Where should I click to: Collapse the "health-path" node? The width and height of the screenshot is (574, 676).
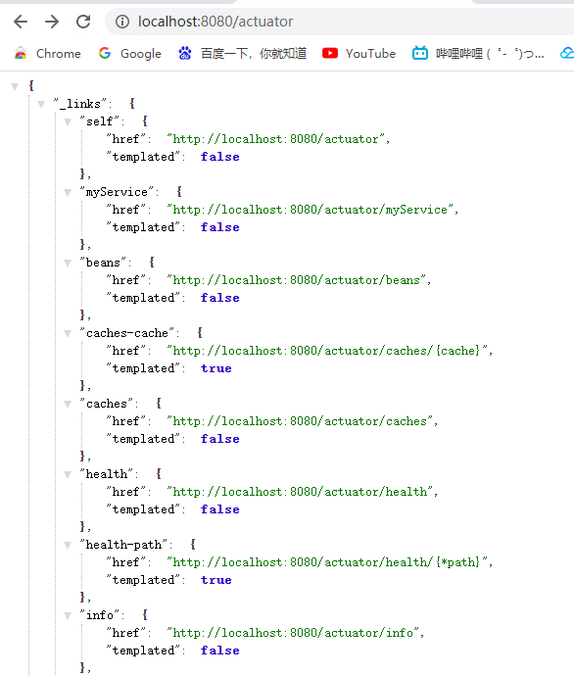(68, 545)
